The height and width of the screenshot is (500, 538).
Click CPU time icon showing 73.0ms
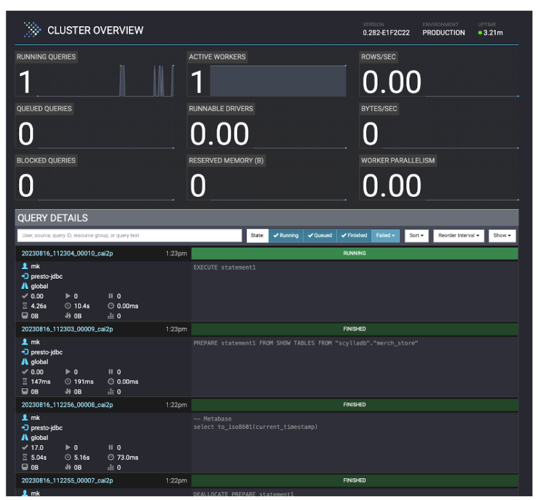tap(111, 457)
